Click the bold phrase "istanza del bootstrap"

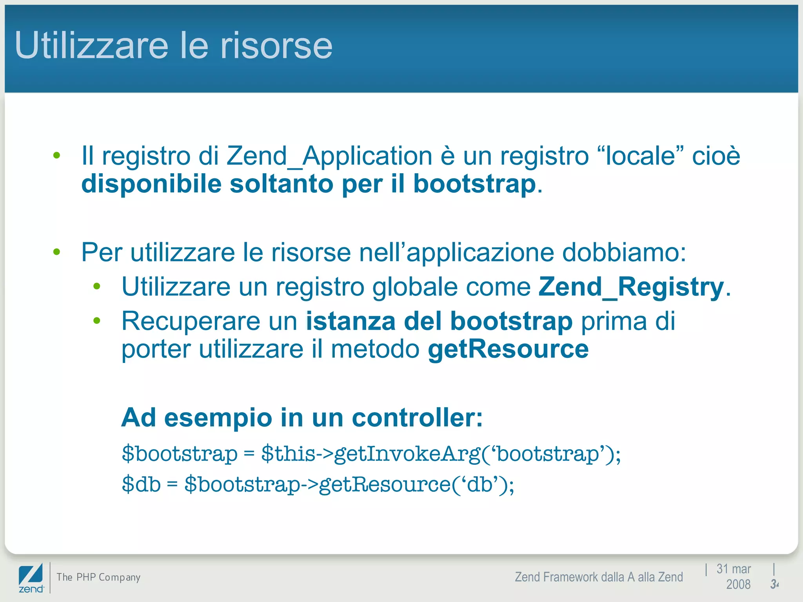tap(439, 321)
